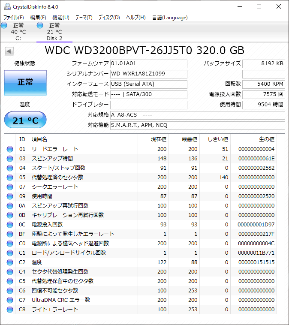Click status orb for 03 スピンアップ時間

click(x=10, y=159)
